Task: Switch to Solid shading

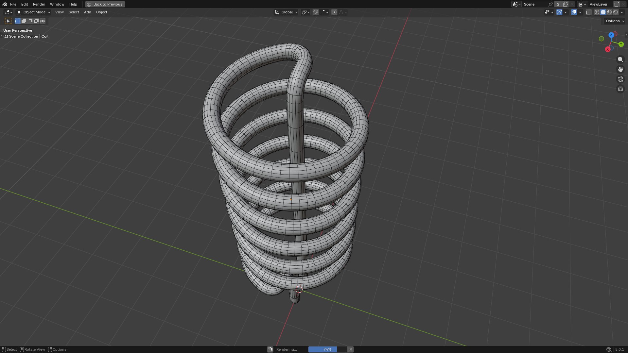Action: [603, 12]
